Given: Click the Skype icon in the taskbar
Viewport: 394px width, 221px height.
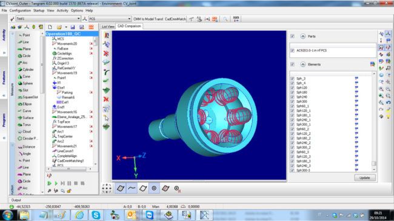Looking at the screenshot, I should [96, 215].
